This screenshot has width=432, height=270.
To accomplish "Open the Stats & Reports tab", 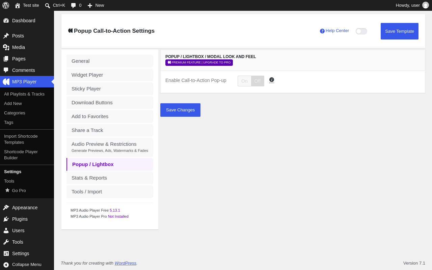I will pos(110,178).
